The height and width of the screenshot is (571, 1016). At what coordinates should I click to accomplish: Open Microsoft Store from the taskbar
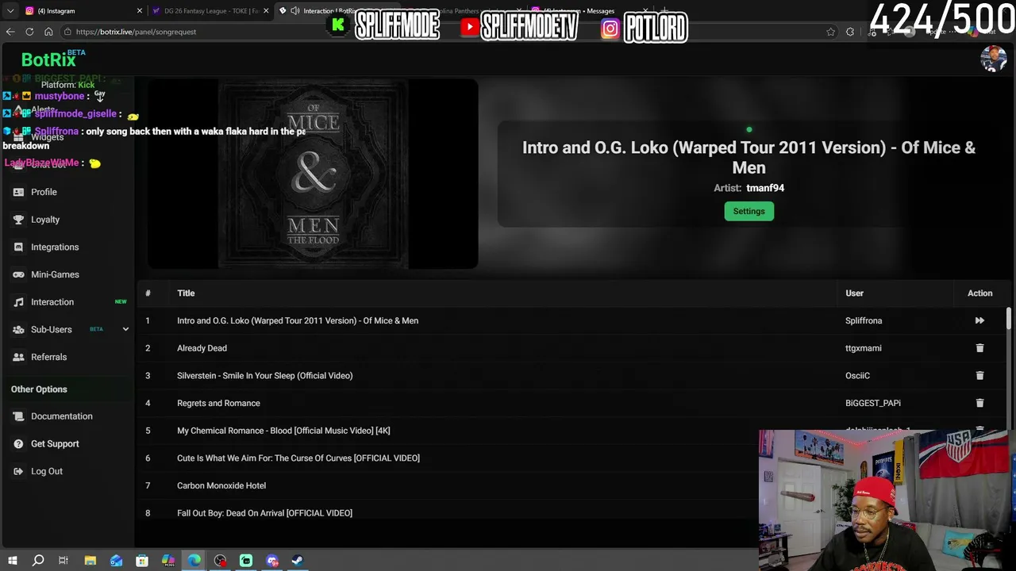click(142, 561)
